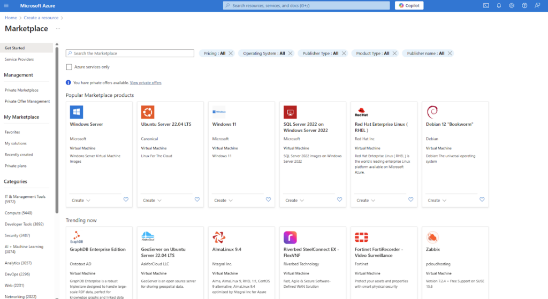Click the Windows Server logo icon
The image size is (548, 299).
(x=77, y=112)
